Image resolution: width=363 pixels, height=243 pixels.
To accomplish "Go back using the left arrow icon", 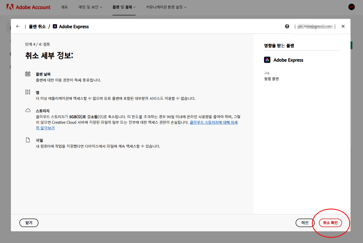I will (x=18, y=26).
